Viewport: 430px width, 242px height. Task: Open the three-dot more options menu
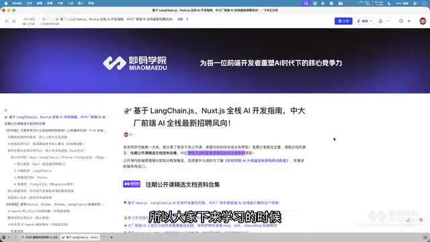click(x=388, y=21)
